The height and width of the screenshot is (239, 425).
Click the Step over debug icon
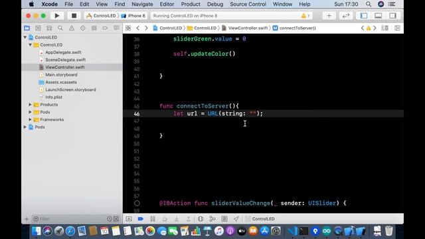coord(165,218)
